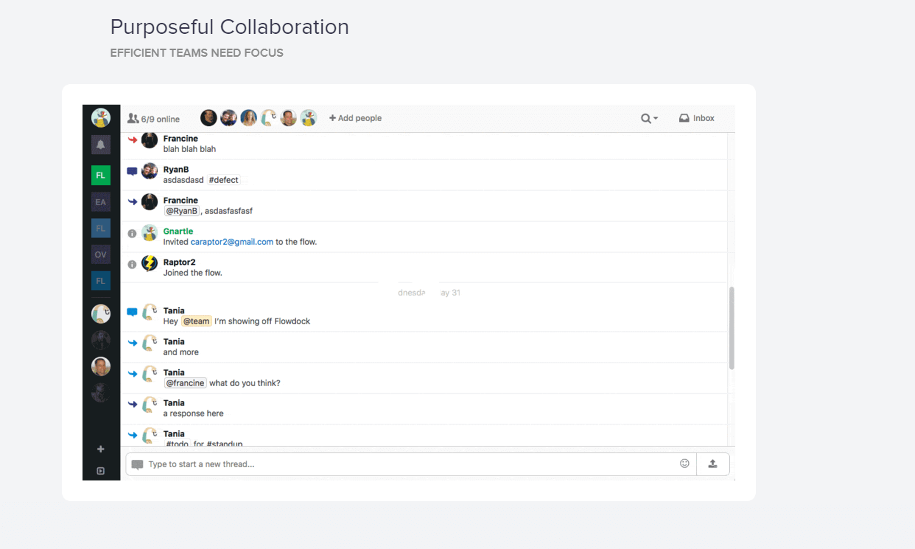
Task: Click the upload file icon button
Action: tap(712, 464)
